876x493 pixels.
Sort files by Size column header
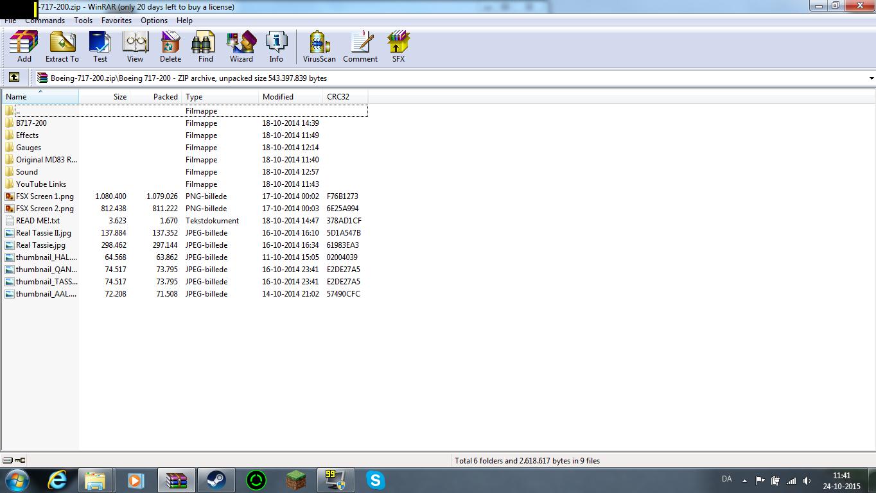click(104, 97)
